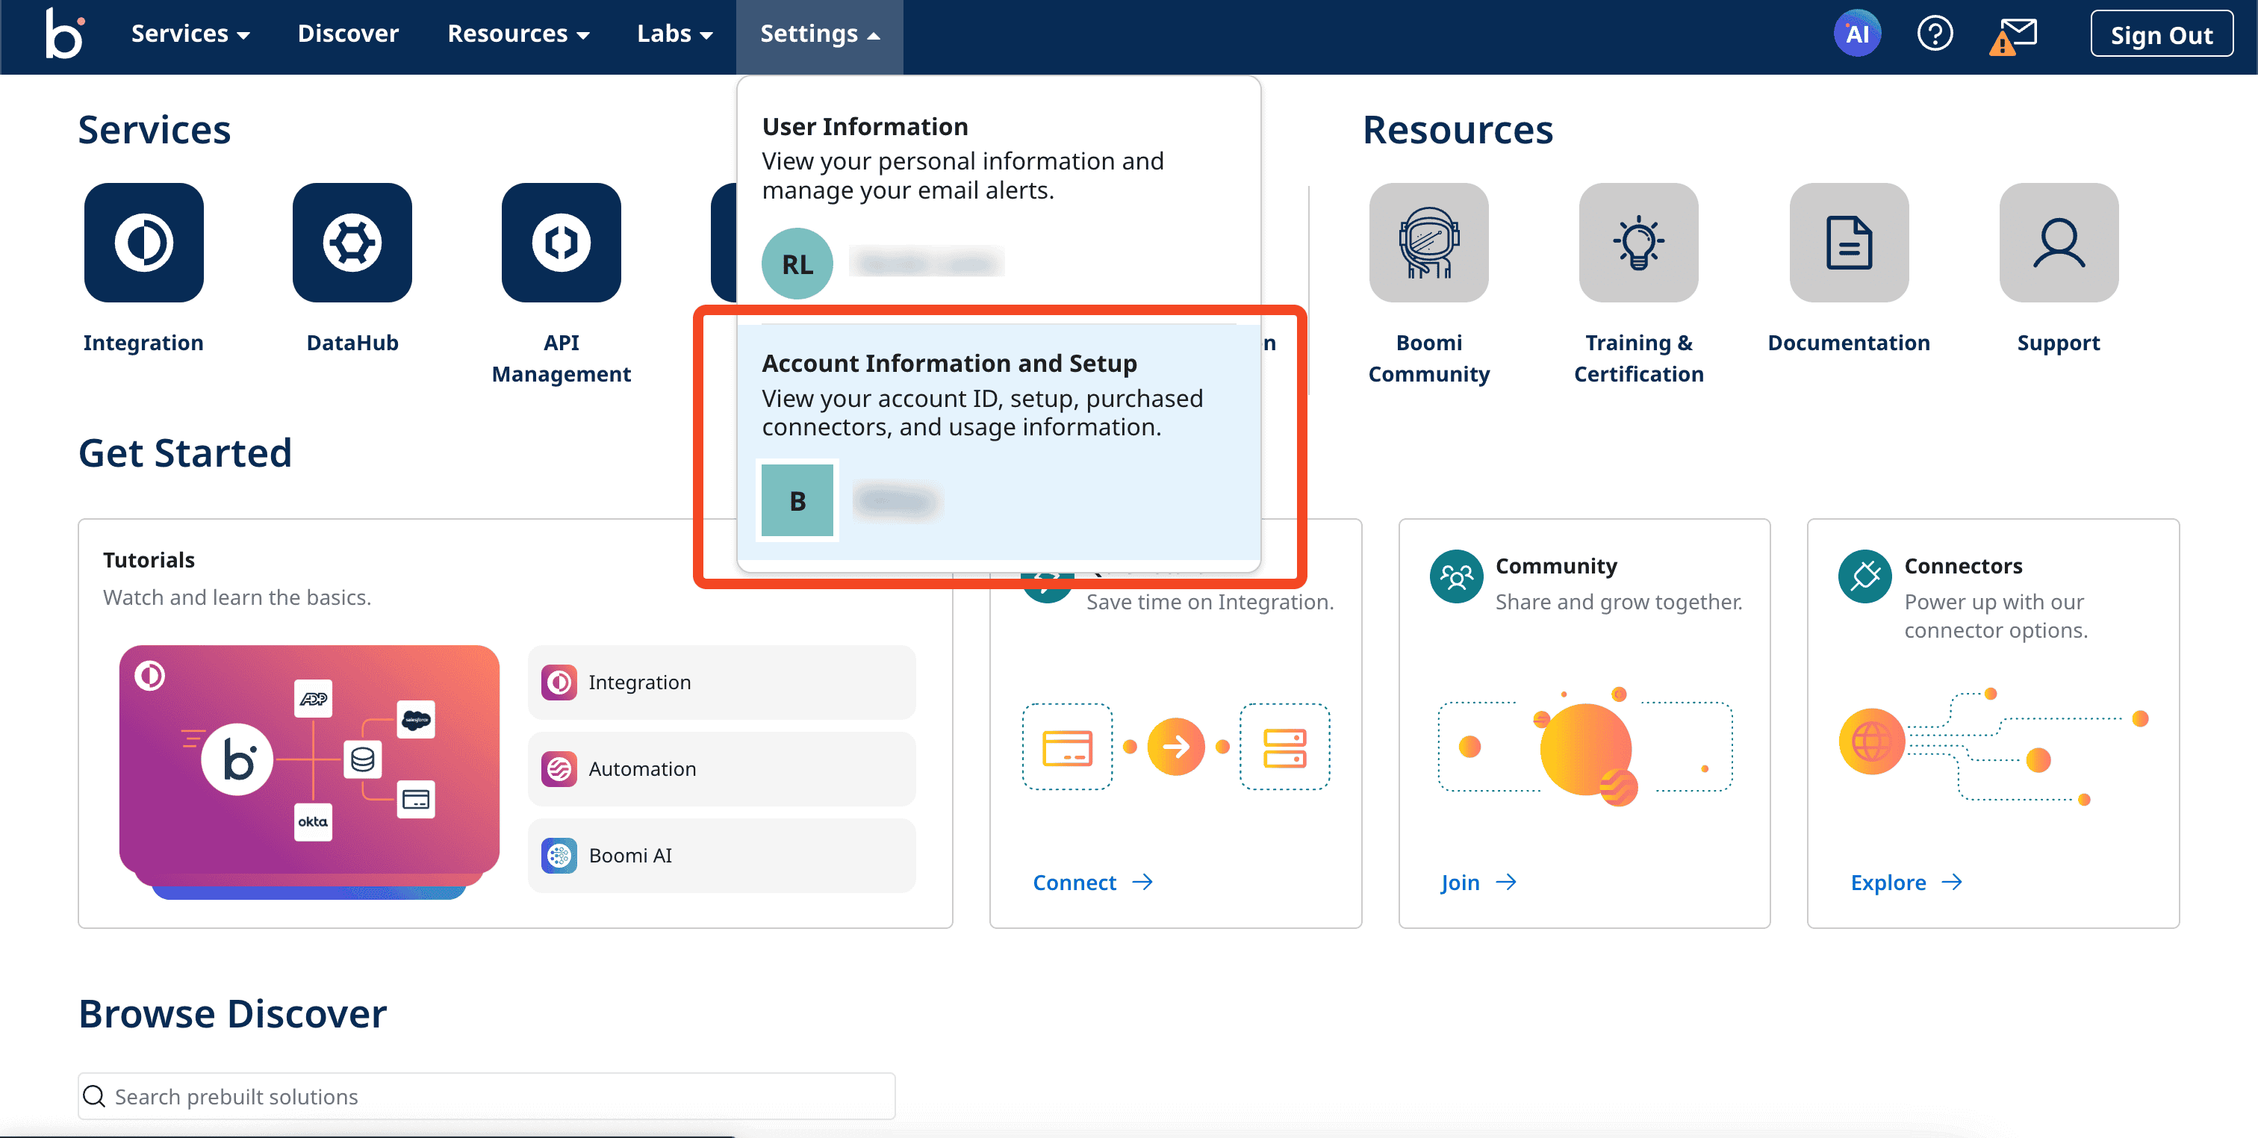
Task: Open the Integration service icon
Action: (144, 243)
